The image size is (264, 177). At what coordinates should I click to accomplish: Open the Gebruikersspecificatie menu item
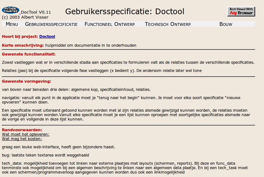click(x=51, y=24)
